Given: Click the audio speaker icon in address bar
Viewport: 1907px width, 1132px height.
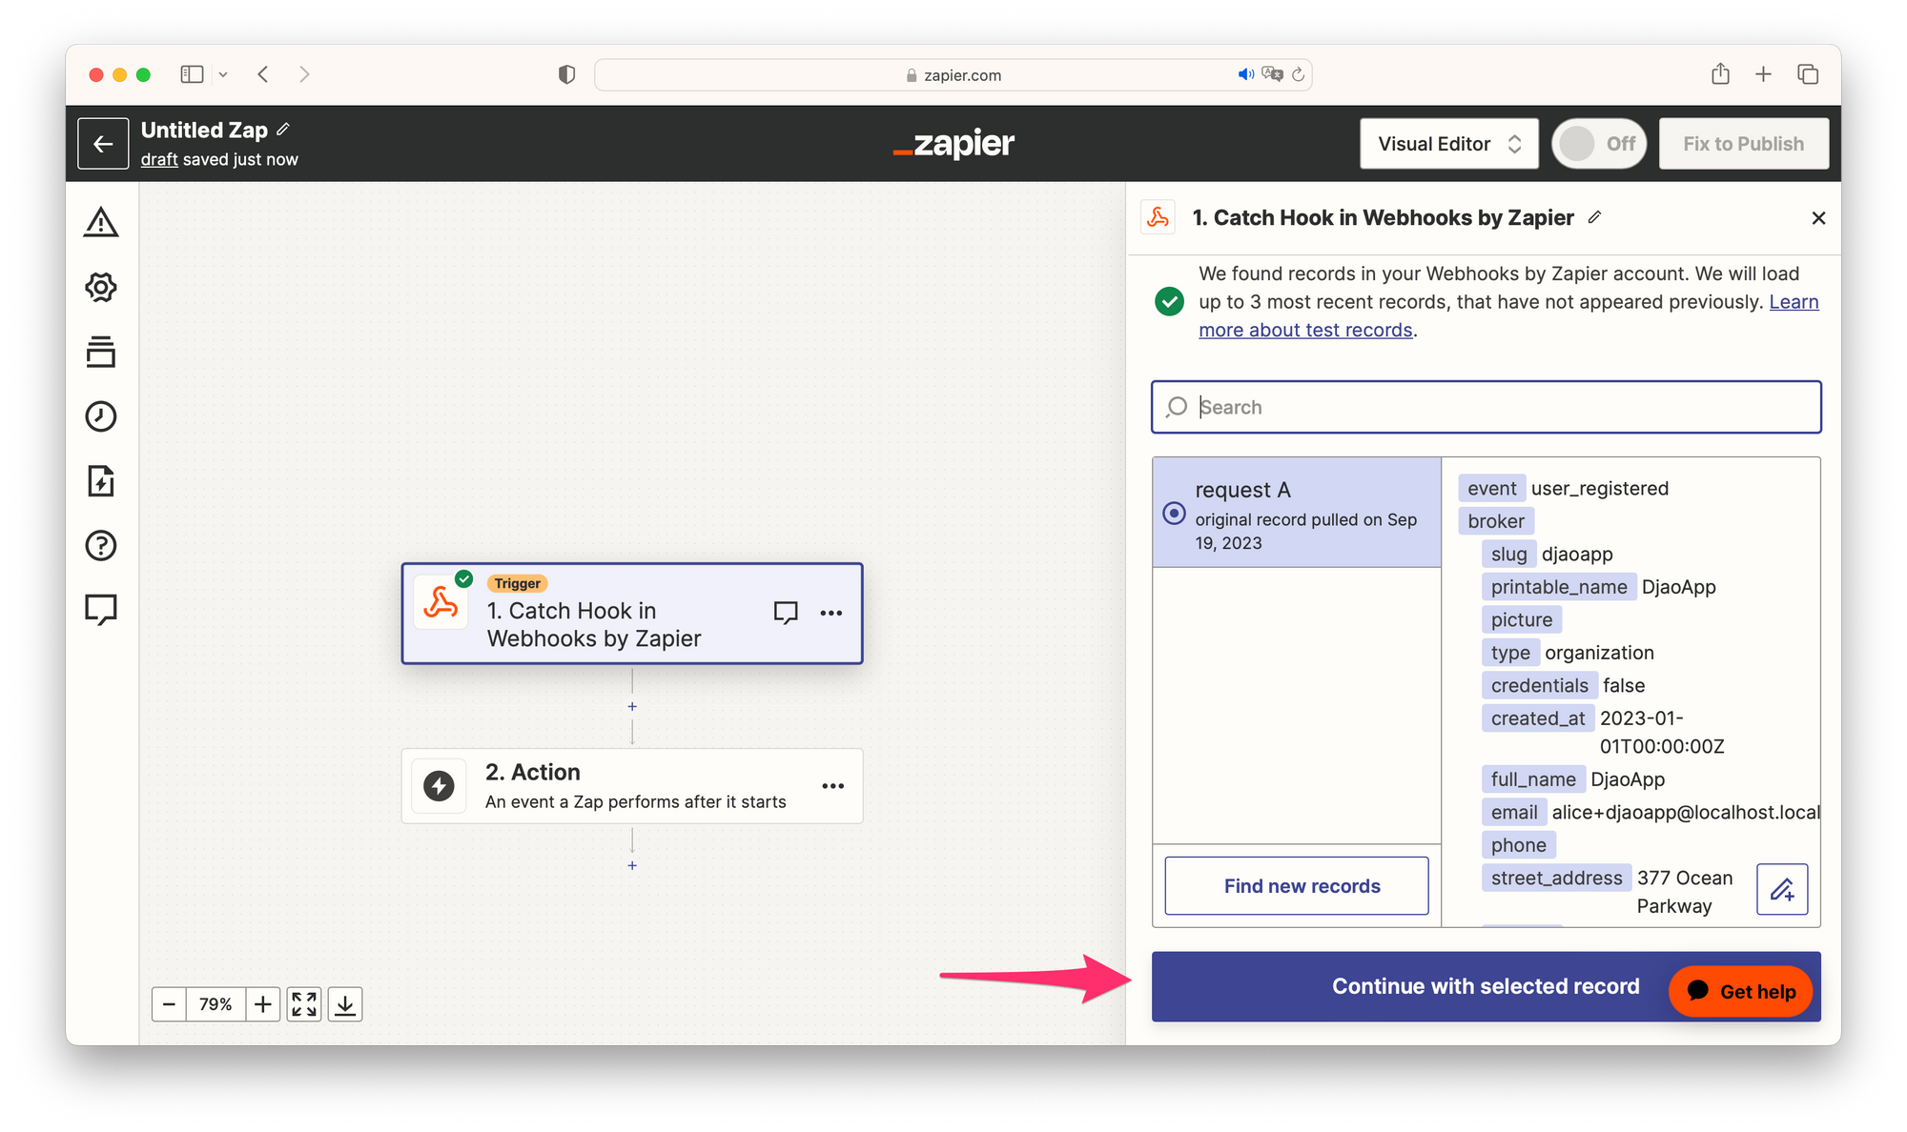Looking at the screenshot, I should click(x=1245, y=74).
